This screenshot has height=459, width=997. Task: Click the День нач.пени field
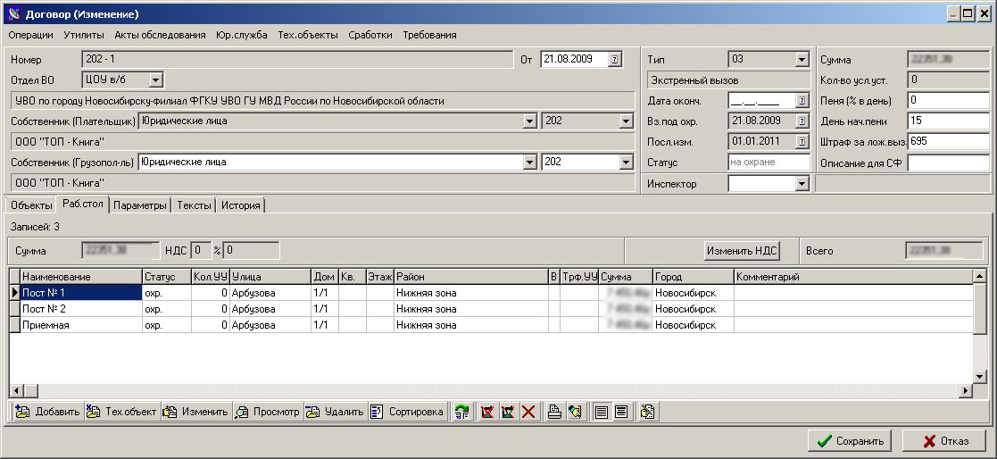tap(949, 121)
